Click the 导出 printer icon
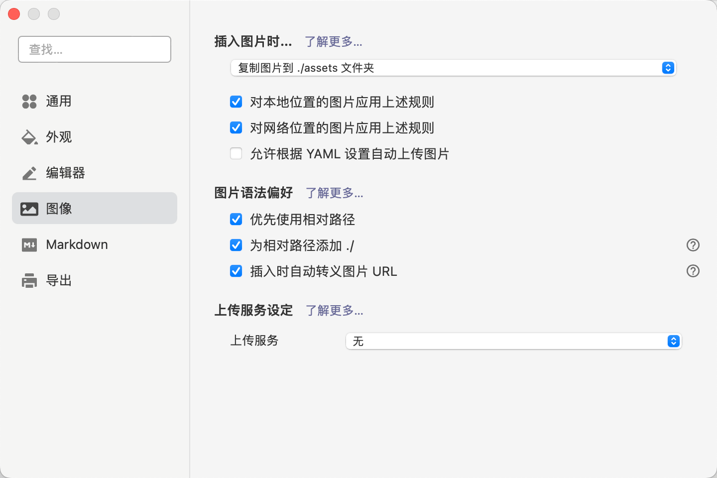The image size is (717, 478). tap(29, 280)
